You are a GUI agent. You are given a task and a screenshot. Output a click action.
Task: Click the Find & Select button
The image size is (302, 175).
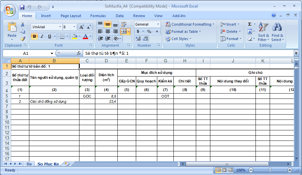click(x=277, y=32)
